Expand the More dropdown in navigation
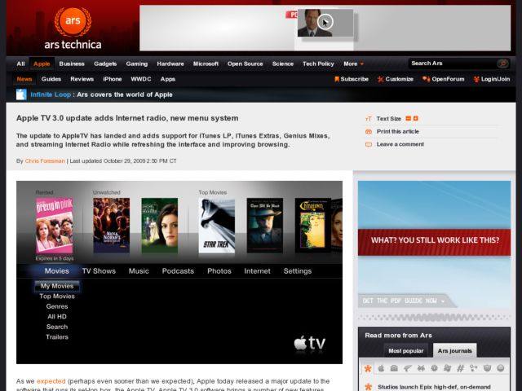522x391 pixels. 353,64
